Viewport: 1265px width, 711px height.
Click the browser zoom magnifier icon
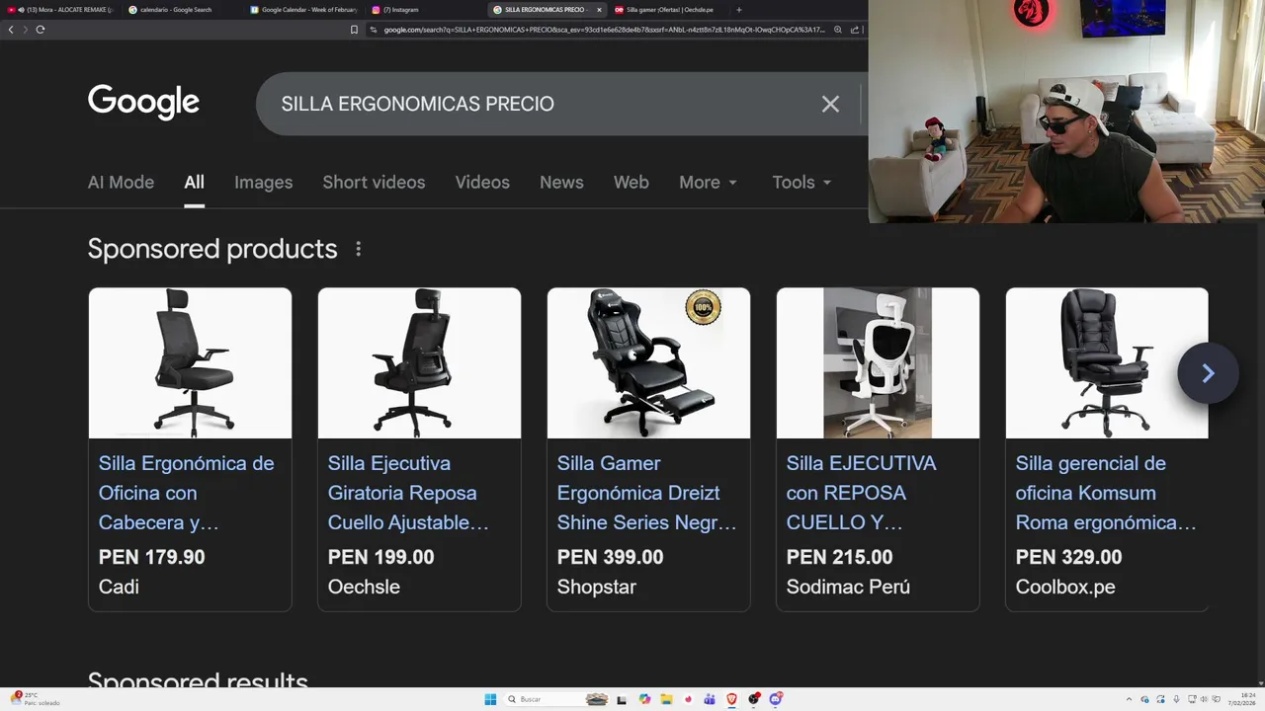(838, 30)
